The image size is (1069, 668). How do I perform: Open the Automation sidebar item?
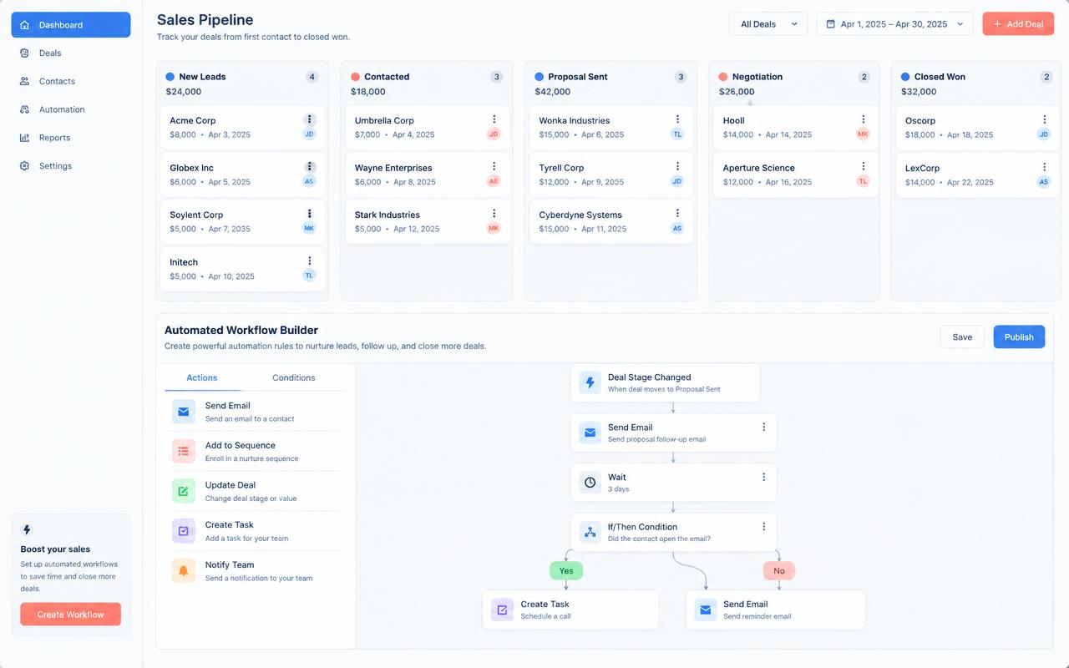click(71, 109)
